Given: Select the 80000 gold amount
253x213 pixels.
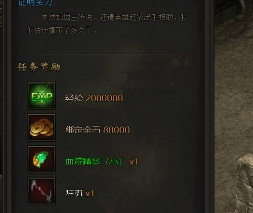Looking at the screenshot, I should pos(116,130).
